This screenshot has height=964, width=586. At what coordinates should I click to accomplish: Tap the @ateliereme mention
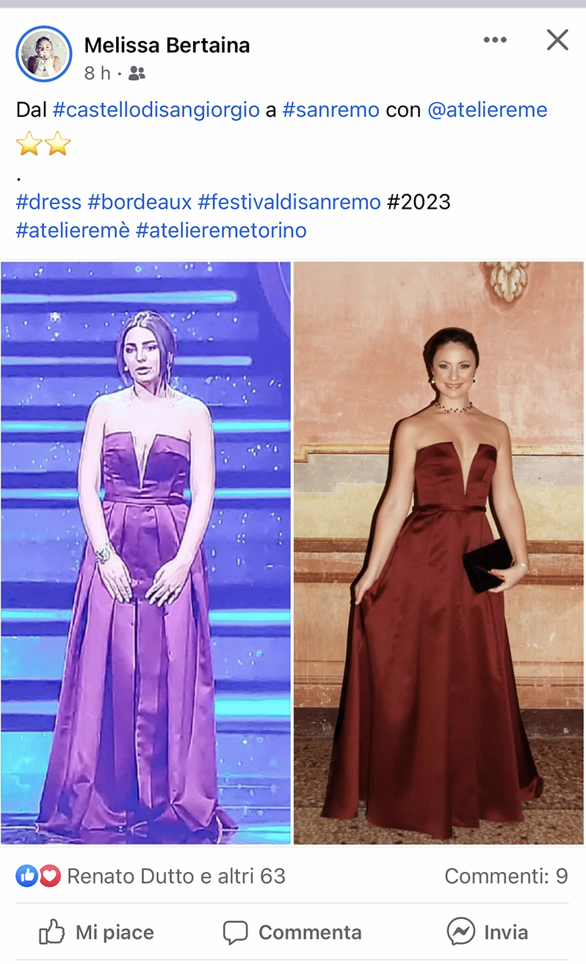488,110
